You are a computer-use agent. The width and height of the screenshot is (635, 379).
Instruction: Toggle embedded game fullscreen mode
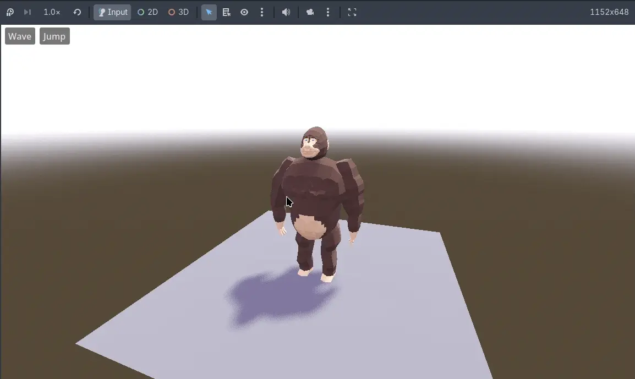coord(352,12)
